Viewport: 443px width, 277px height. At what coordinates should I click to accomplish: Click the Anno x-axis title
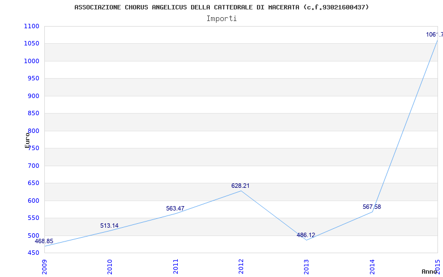point(429,271)
